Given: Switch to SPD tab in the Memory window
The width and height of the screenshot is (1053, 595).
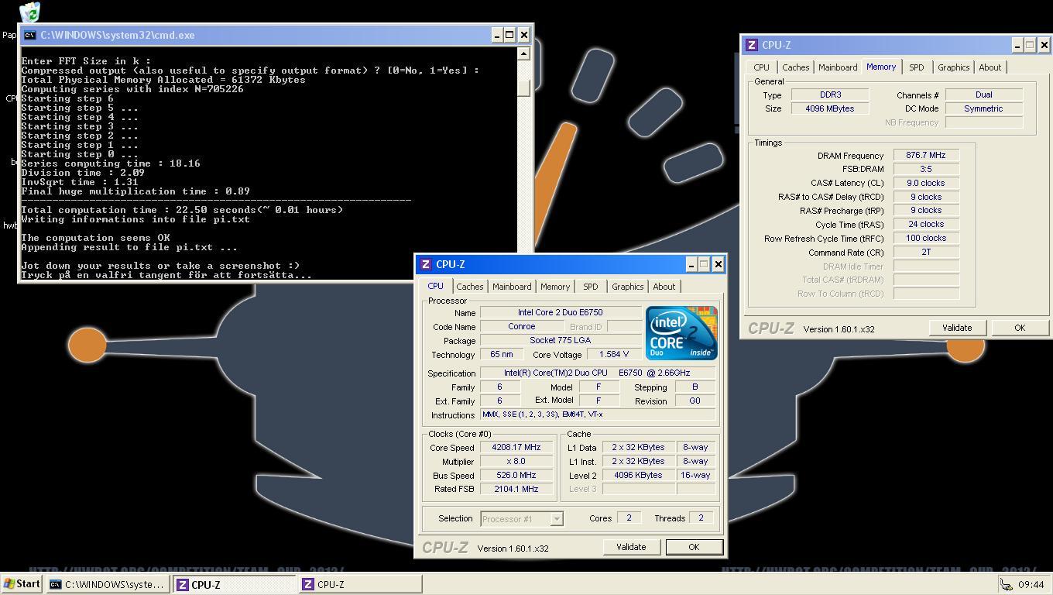Looking at the screenshot, I should coord(916,67).
